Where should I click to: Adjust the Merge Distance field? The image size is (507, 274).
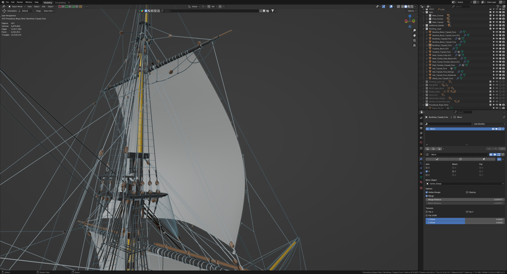465,200
